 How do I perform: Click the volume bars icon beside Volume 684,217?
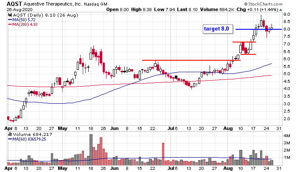pos(10,135)
